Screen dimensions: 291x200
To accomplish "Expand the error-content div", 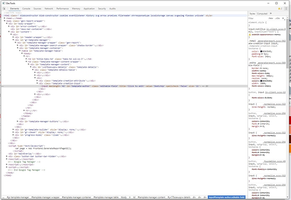I will tap(9, 27).
